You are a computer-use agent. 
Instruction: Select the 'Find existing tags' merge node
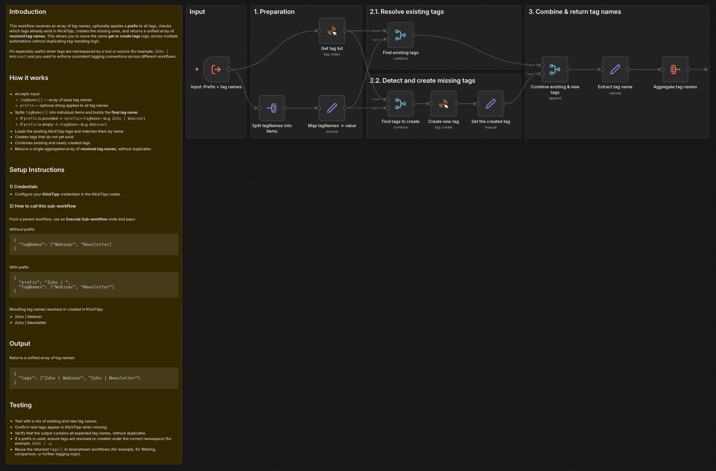click(400, 35)
